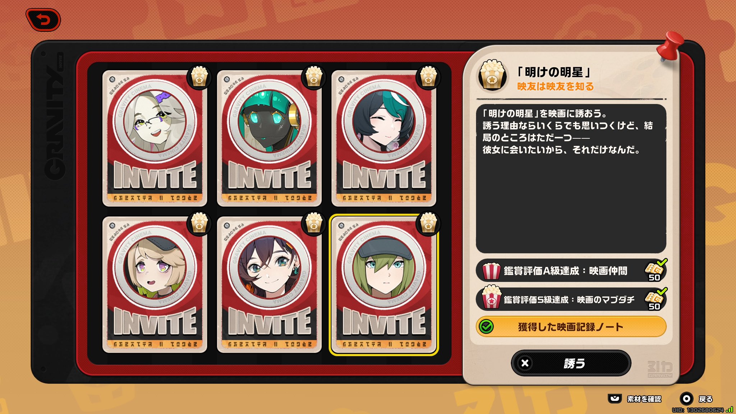This screenshot has width=736, height=414.
Task: Select the black-and-teal haired girl invite card
Action: point(384,138)
